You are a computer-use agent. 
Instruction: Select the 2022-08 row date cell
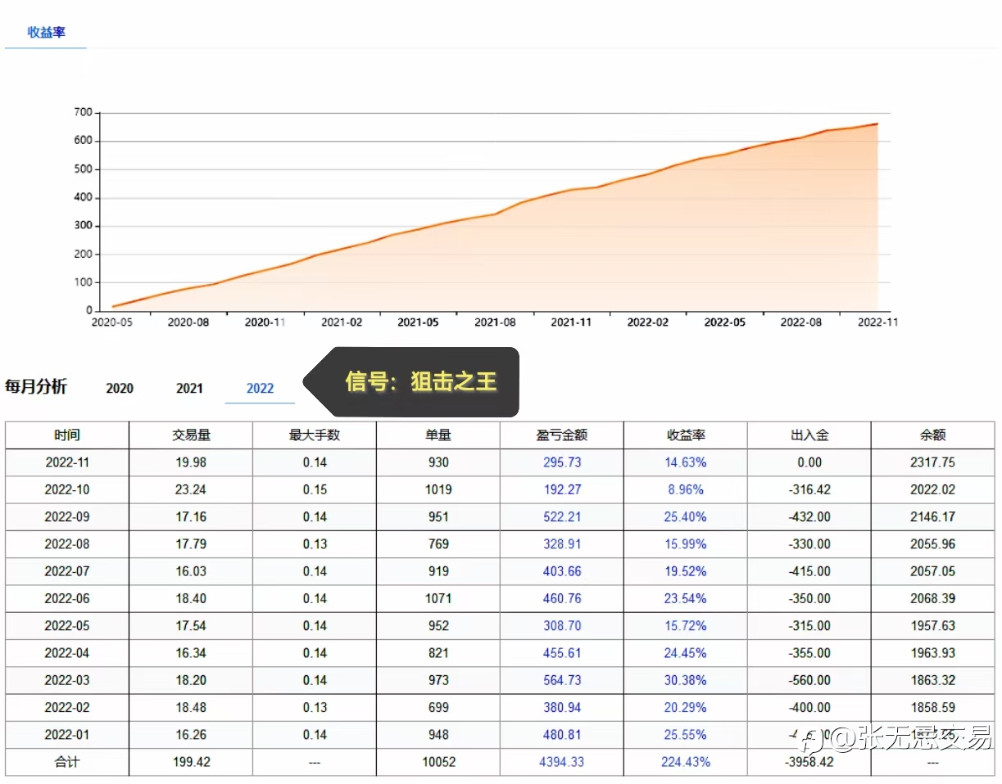[67, 544]
